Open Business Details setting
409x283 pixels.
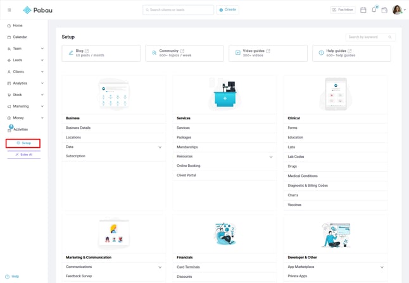[x=79, y=128]
